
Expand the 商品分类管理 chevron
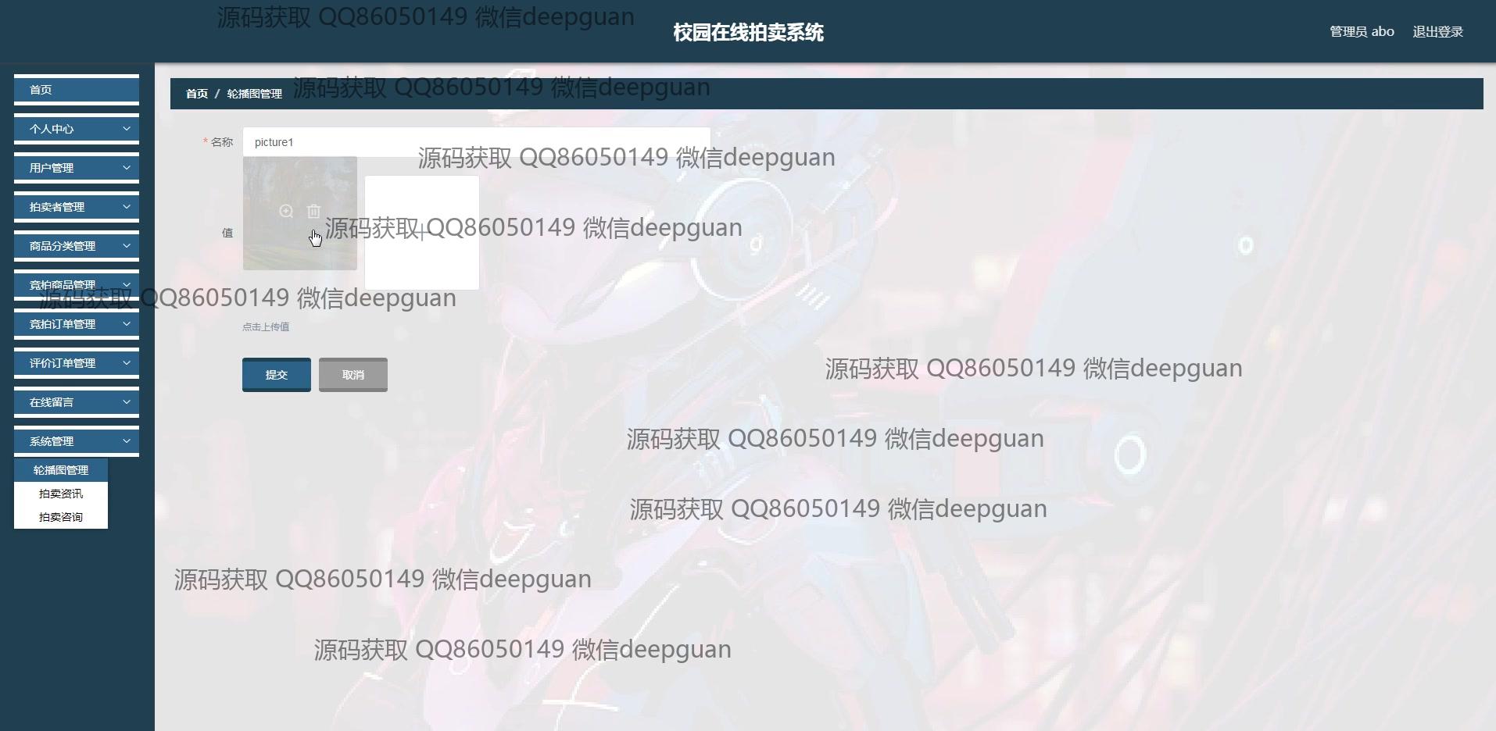[127, 246]
